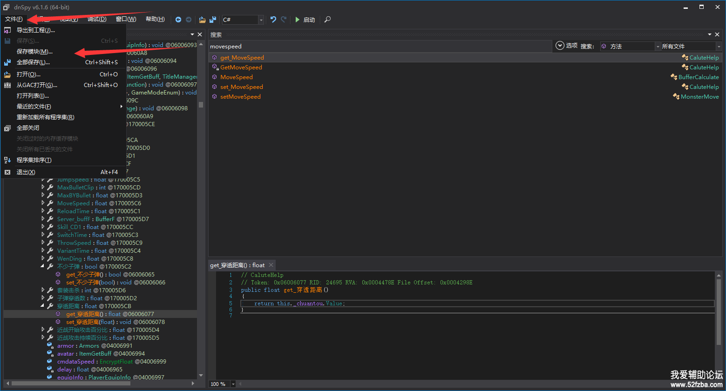Close the assembly explorer panel
The width and height of the screenshot is (726, 391).
[x=200, y=35]
